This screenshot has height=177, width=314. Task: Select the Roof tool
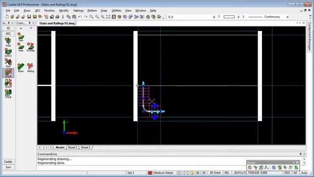click(8, 63)
